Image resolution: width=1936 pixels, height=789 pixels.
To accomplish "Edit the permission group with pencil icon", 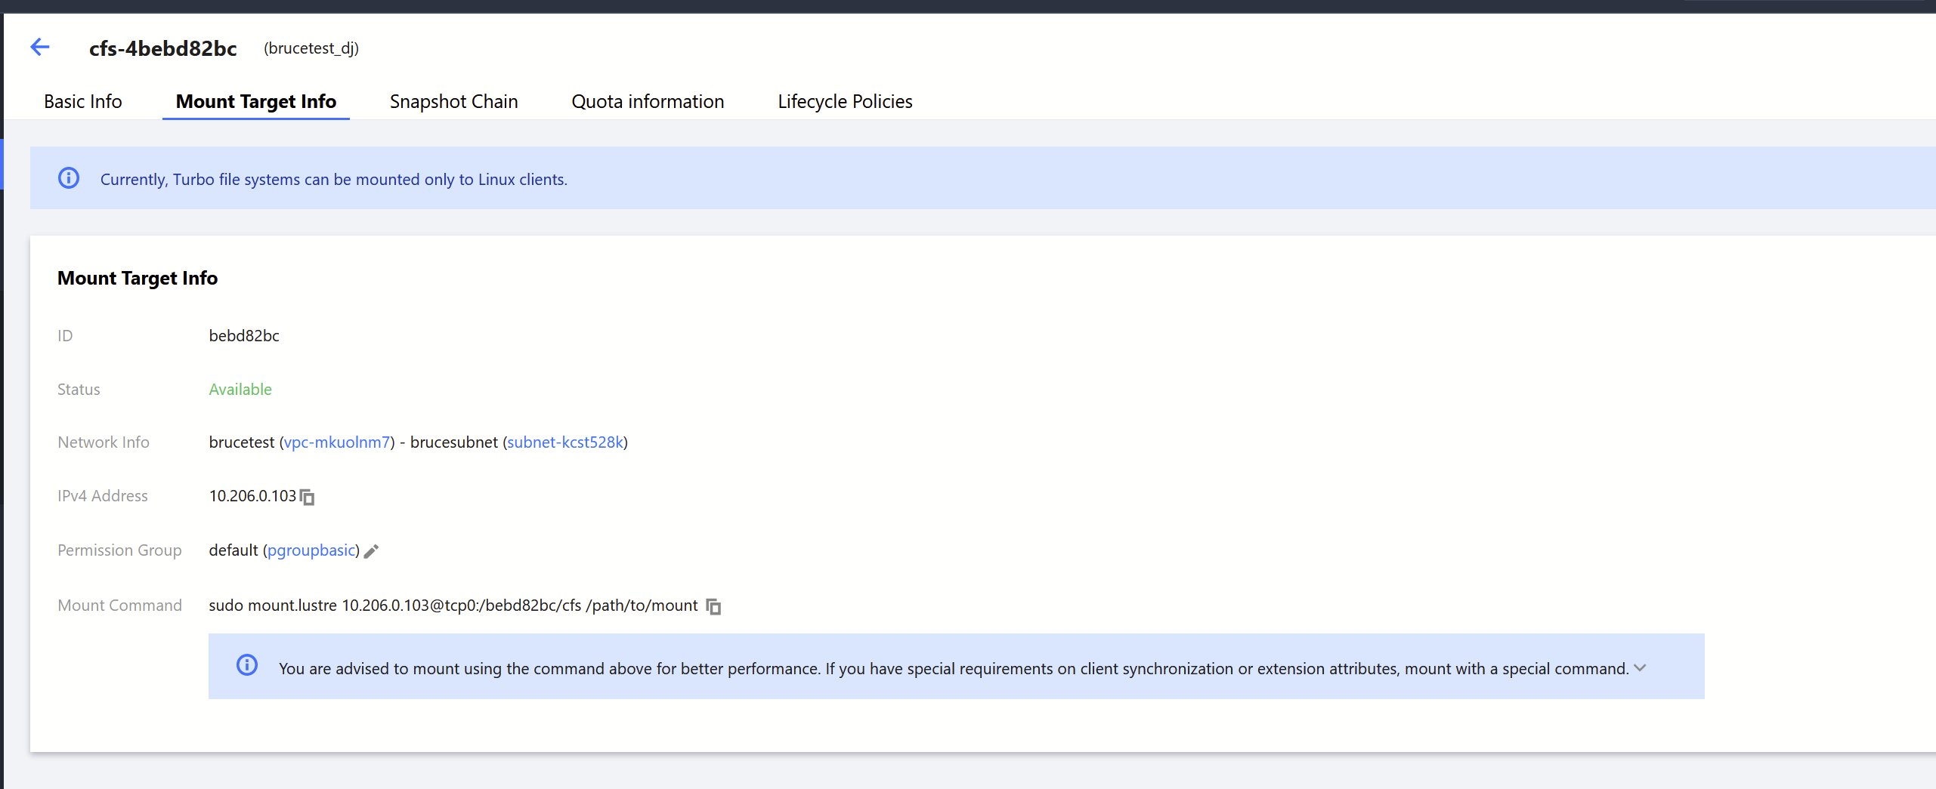I will (x=371, y=551).
